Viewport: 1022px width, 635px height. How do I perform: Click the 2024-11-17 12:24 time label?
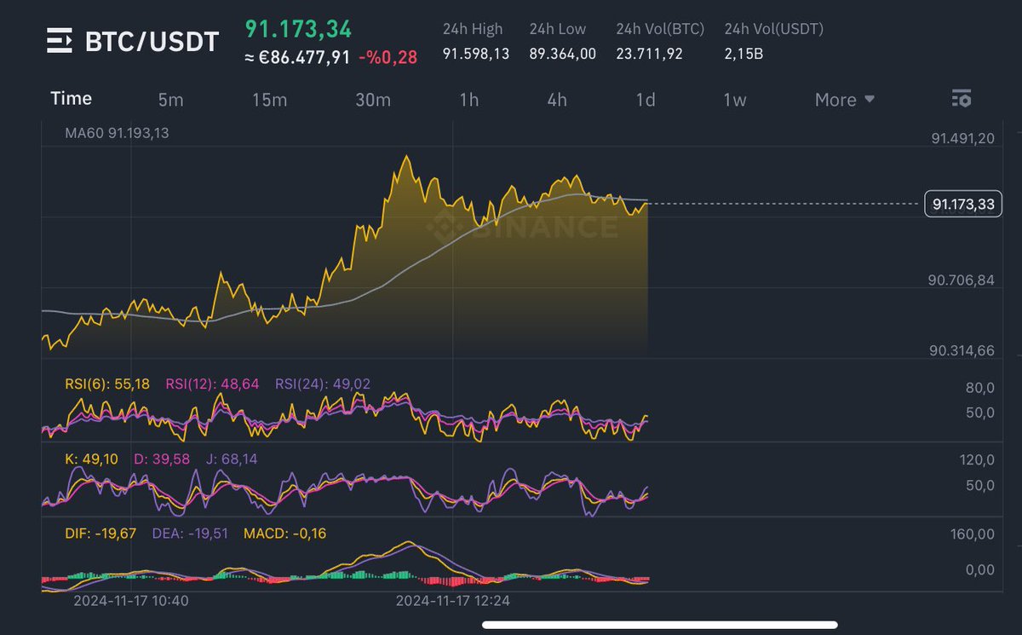[452, 600]
